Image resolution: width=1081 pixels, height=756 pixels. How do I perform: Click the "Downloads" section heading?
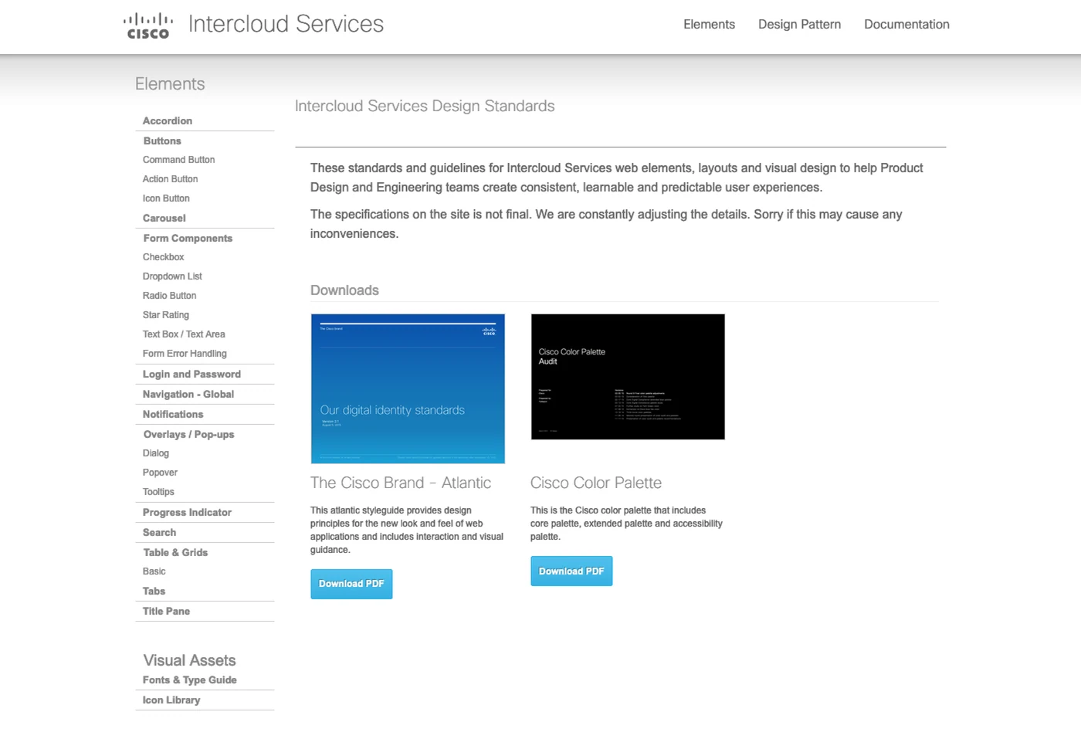pyautogui.click(x=344, y=290)
